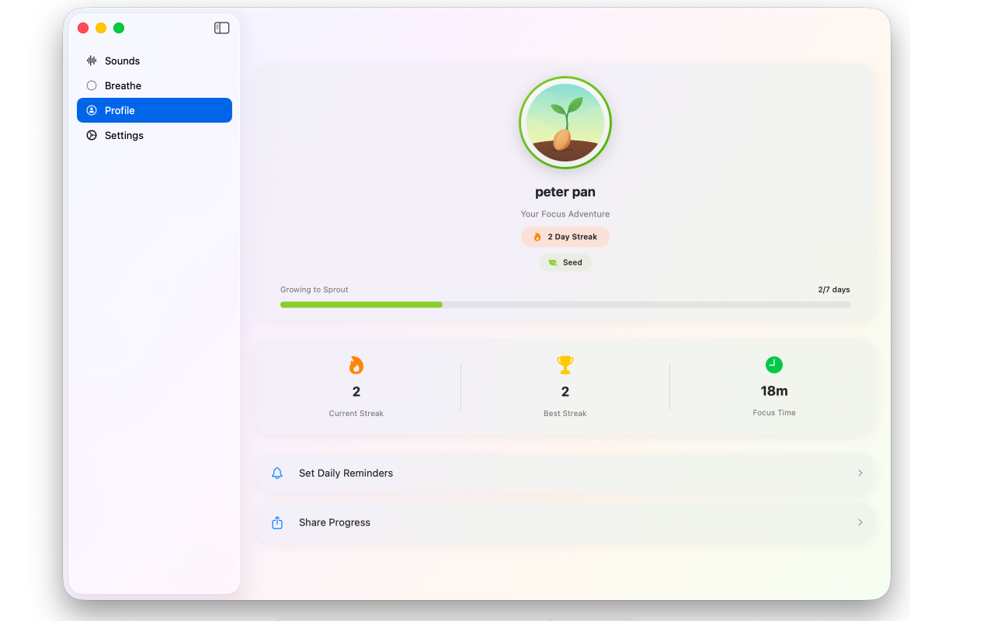
Task: Click the Breathe dotted circle icon
Action: coord(92,85)
